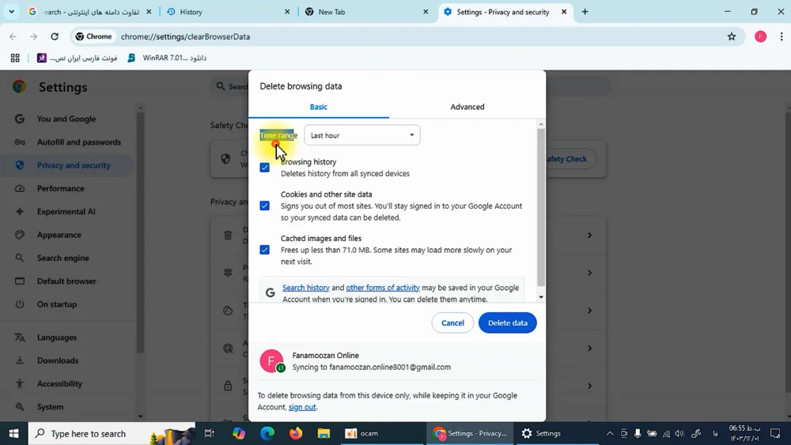Screen dimensions: 791x445
Task: Open the other forms of activity link
Action: coord(383,288)
